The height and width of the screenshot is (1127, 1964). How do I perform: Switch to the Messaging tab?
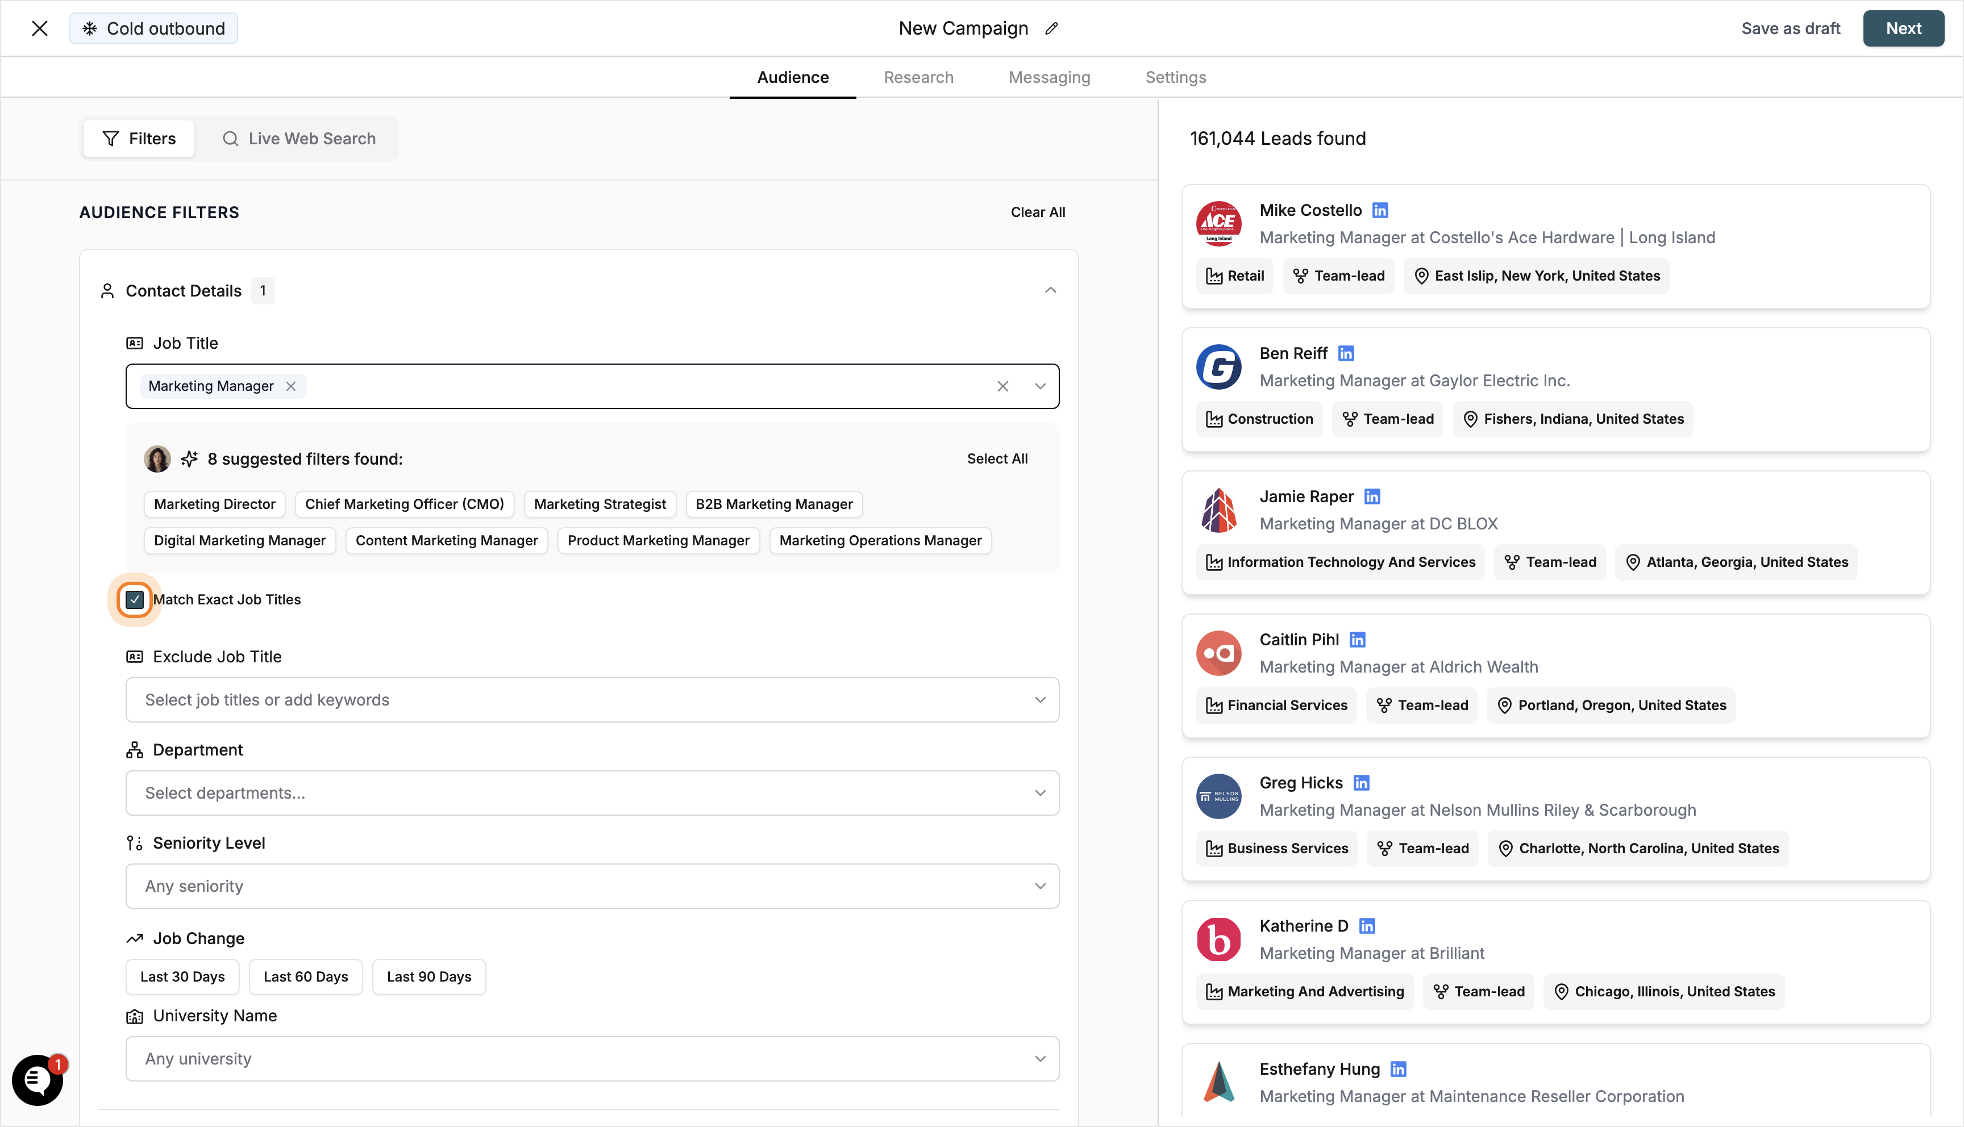tap(1049, 77)
